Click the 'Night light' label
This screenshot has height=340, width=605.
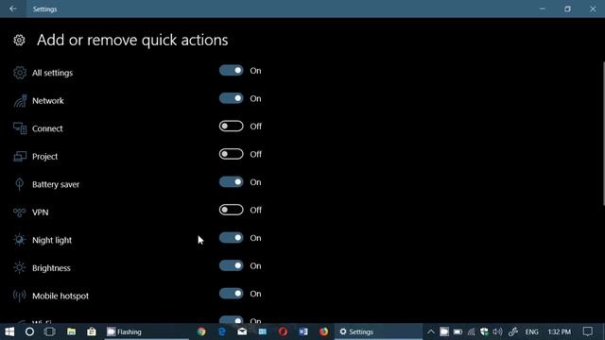pyautogui.click(x=52, y=240)
